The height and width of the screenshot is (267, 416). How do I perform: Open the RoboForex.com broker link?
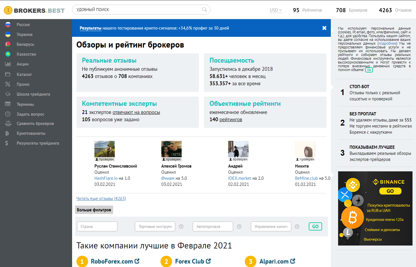click(x=112, y=261)
